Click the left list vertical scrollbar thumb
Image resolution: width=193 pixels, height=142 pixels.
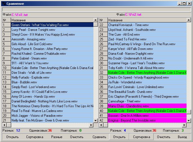pos(96,24)
